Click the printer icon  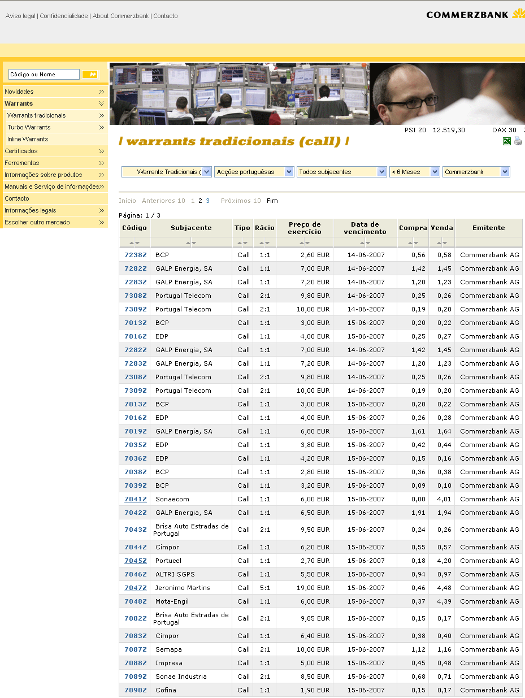(518, 141)
